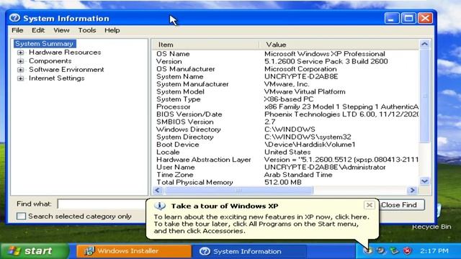Select the System Model row
The width and height of the screenshot is (461, 259).
click(x=286, y=92)
